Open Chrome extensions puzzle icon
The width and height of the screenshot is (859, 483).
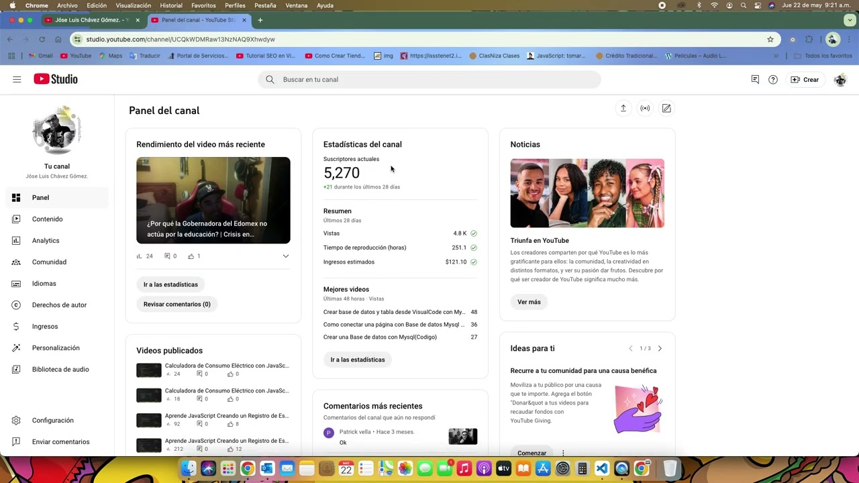point(809,40)
